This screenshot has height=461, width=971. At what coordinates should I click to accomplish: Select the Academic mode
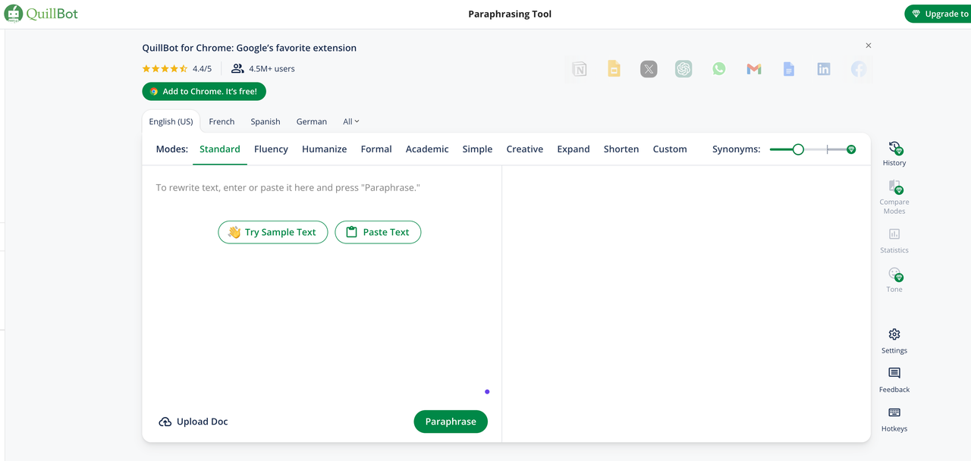click(427, 149)
